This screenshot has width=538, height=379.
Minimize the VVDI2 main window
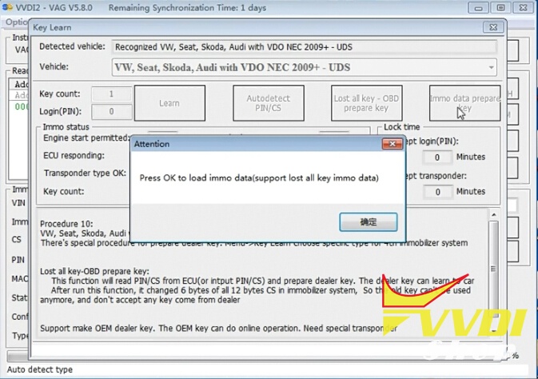tap(478, 8)
